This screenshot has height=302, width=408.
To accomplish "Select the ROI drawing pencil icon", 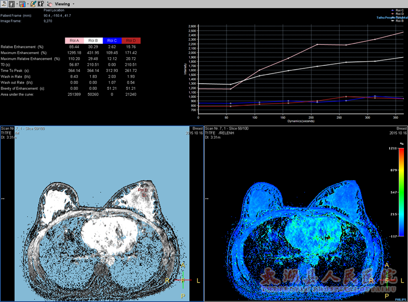I will [x=33, y=4].
